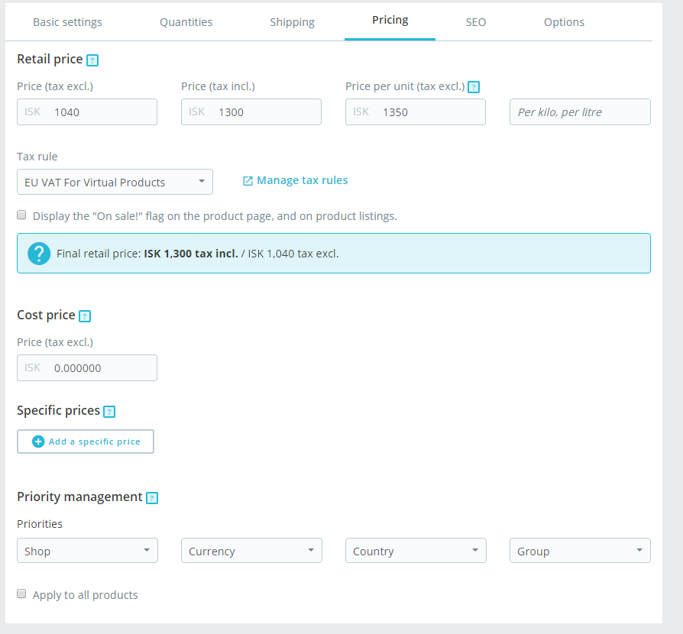Open the Shop priority dropdown
683x634 pixels.
pos(87,551)
